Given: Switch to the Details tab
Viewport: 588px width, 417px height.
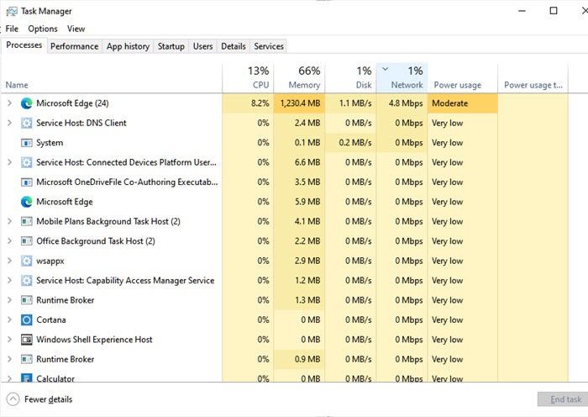Looking at the screenshot, I should click(x=234, y=46).
